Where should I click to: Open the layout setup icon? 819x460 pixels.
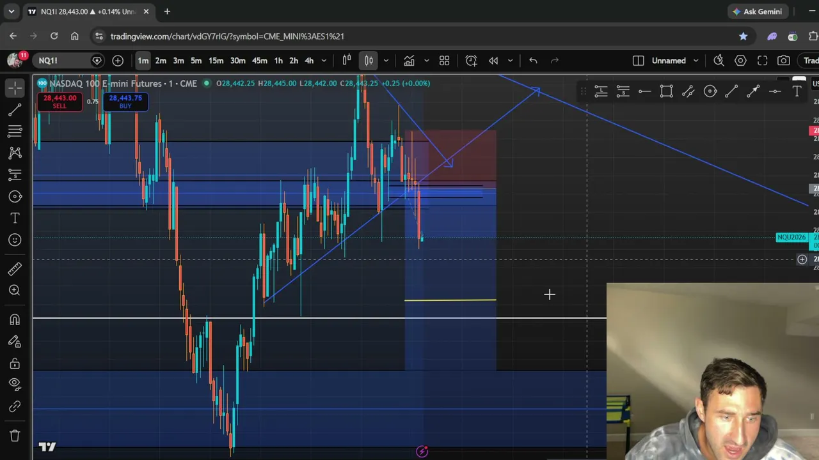[x=638, y=61]
